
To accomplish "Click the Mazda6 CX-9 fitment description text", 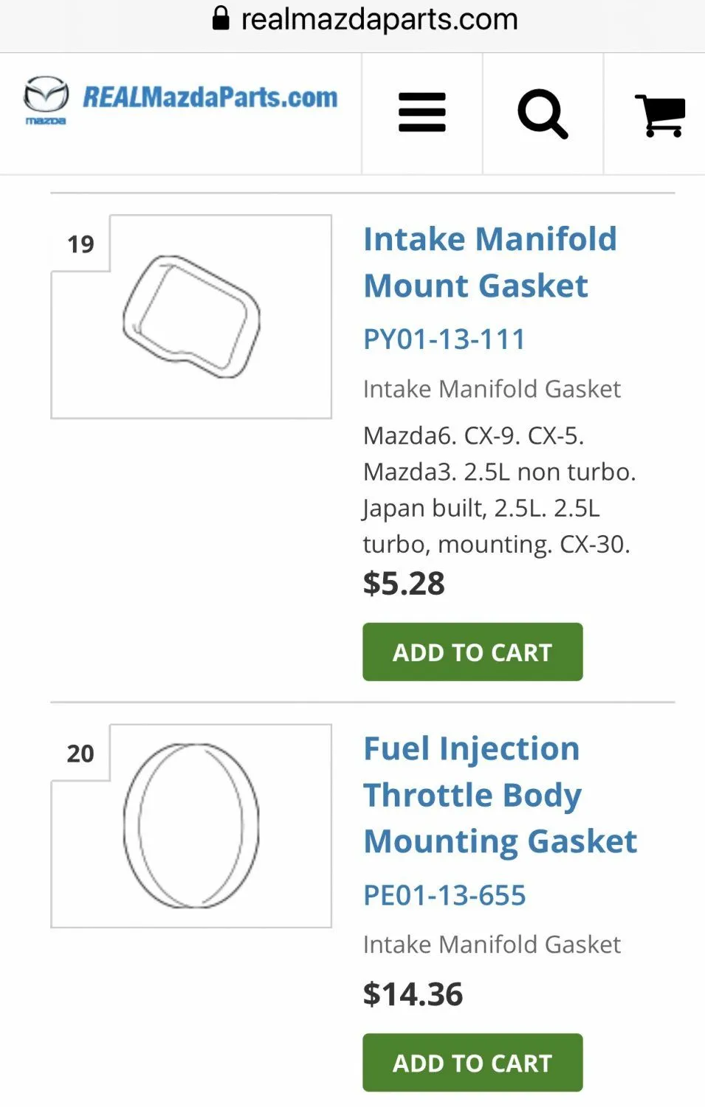I will (x=499, y=490).
